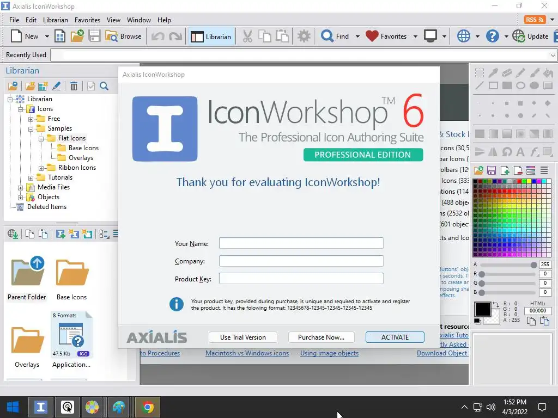Viewport: 558px width, 418px height.
Task: Click the Copy icon in main toolbar
Action: tap(264, 36)
